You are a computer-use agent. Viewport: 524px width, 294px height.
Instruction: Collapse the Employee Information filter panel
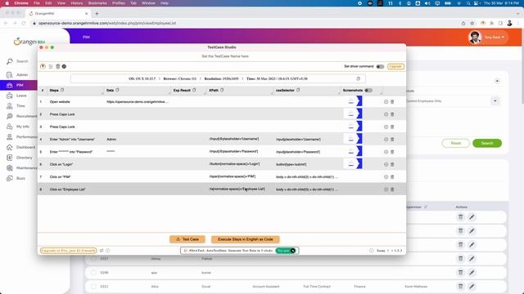coord(497,81)
